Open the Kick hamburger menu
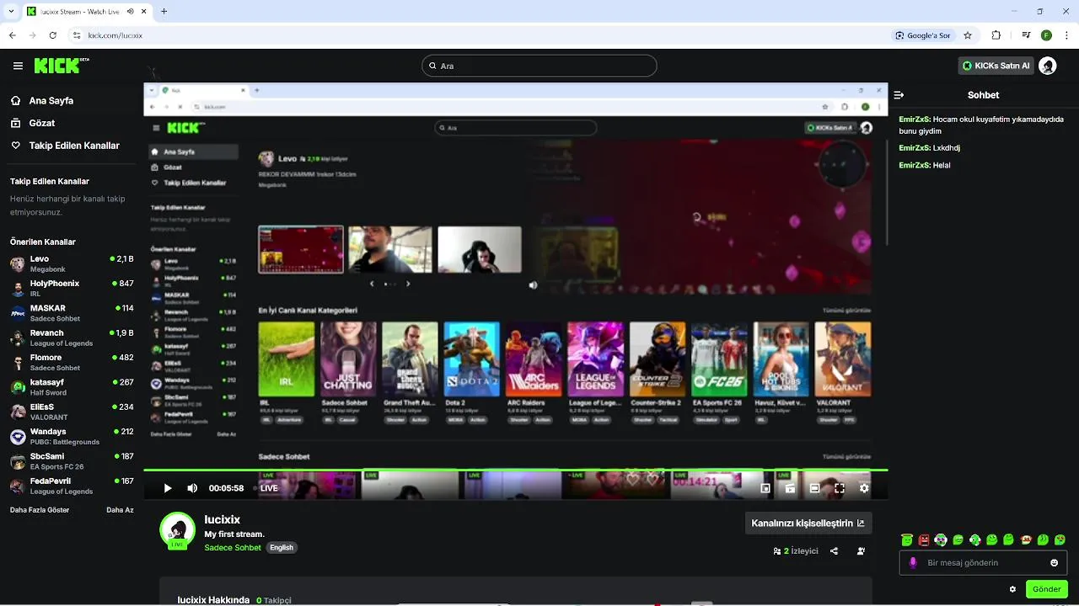 (18, 66)
